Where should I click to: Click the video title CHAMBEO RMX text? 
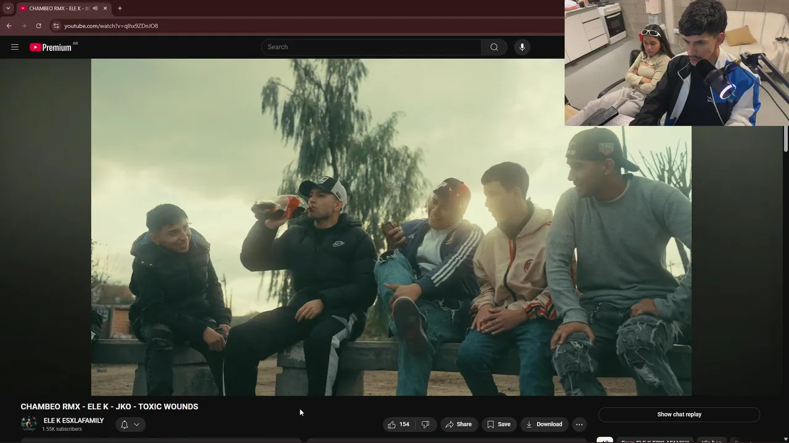109,407
